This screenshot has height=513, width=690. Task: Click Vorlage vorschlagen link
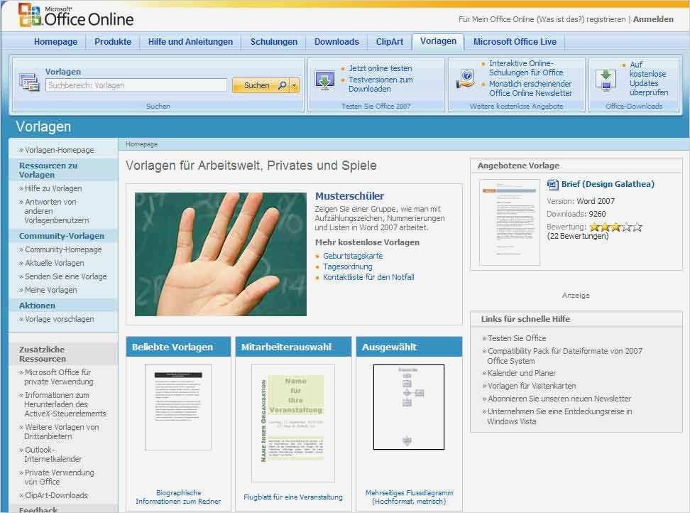(59, 319)
